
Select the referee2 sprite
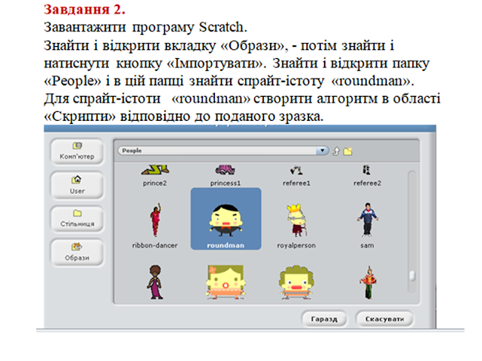[367, 175]
